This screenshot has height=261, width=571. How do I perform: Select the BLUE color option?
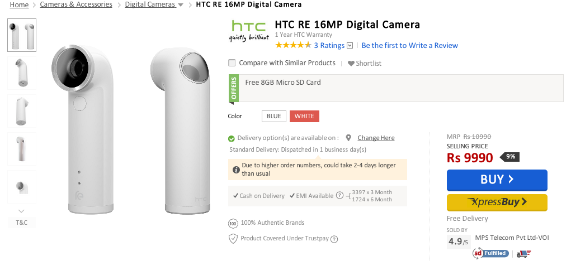coord(273,116)
